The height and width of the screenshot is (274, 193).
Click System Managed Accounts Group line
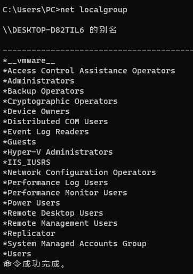click(x=75, y=243)
